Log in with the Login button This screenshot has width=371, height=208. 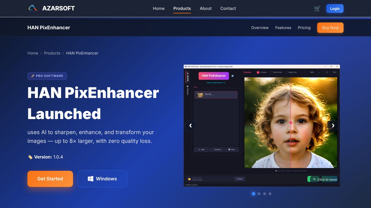[x=335, y=8]
